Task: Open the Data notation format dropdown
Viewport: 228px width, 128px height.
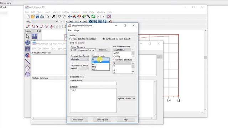Action: pos(79,68)
